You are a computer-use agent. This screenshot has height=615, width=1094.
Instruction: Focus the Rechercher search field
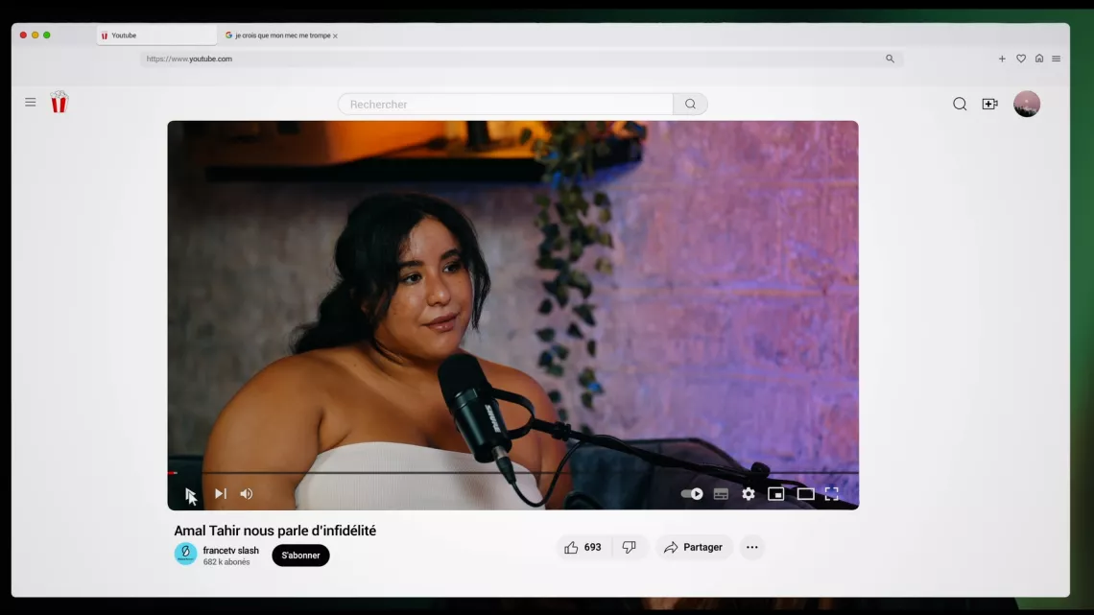click(506, 105)
